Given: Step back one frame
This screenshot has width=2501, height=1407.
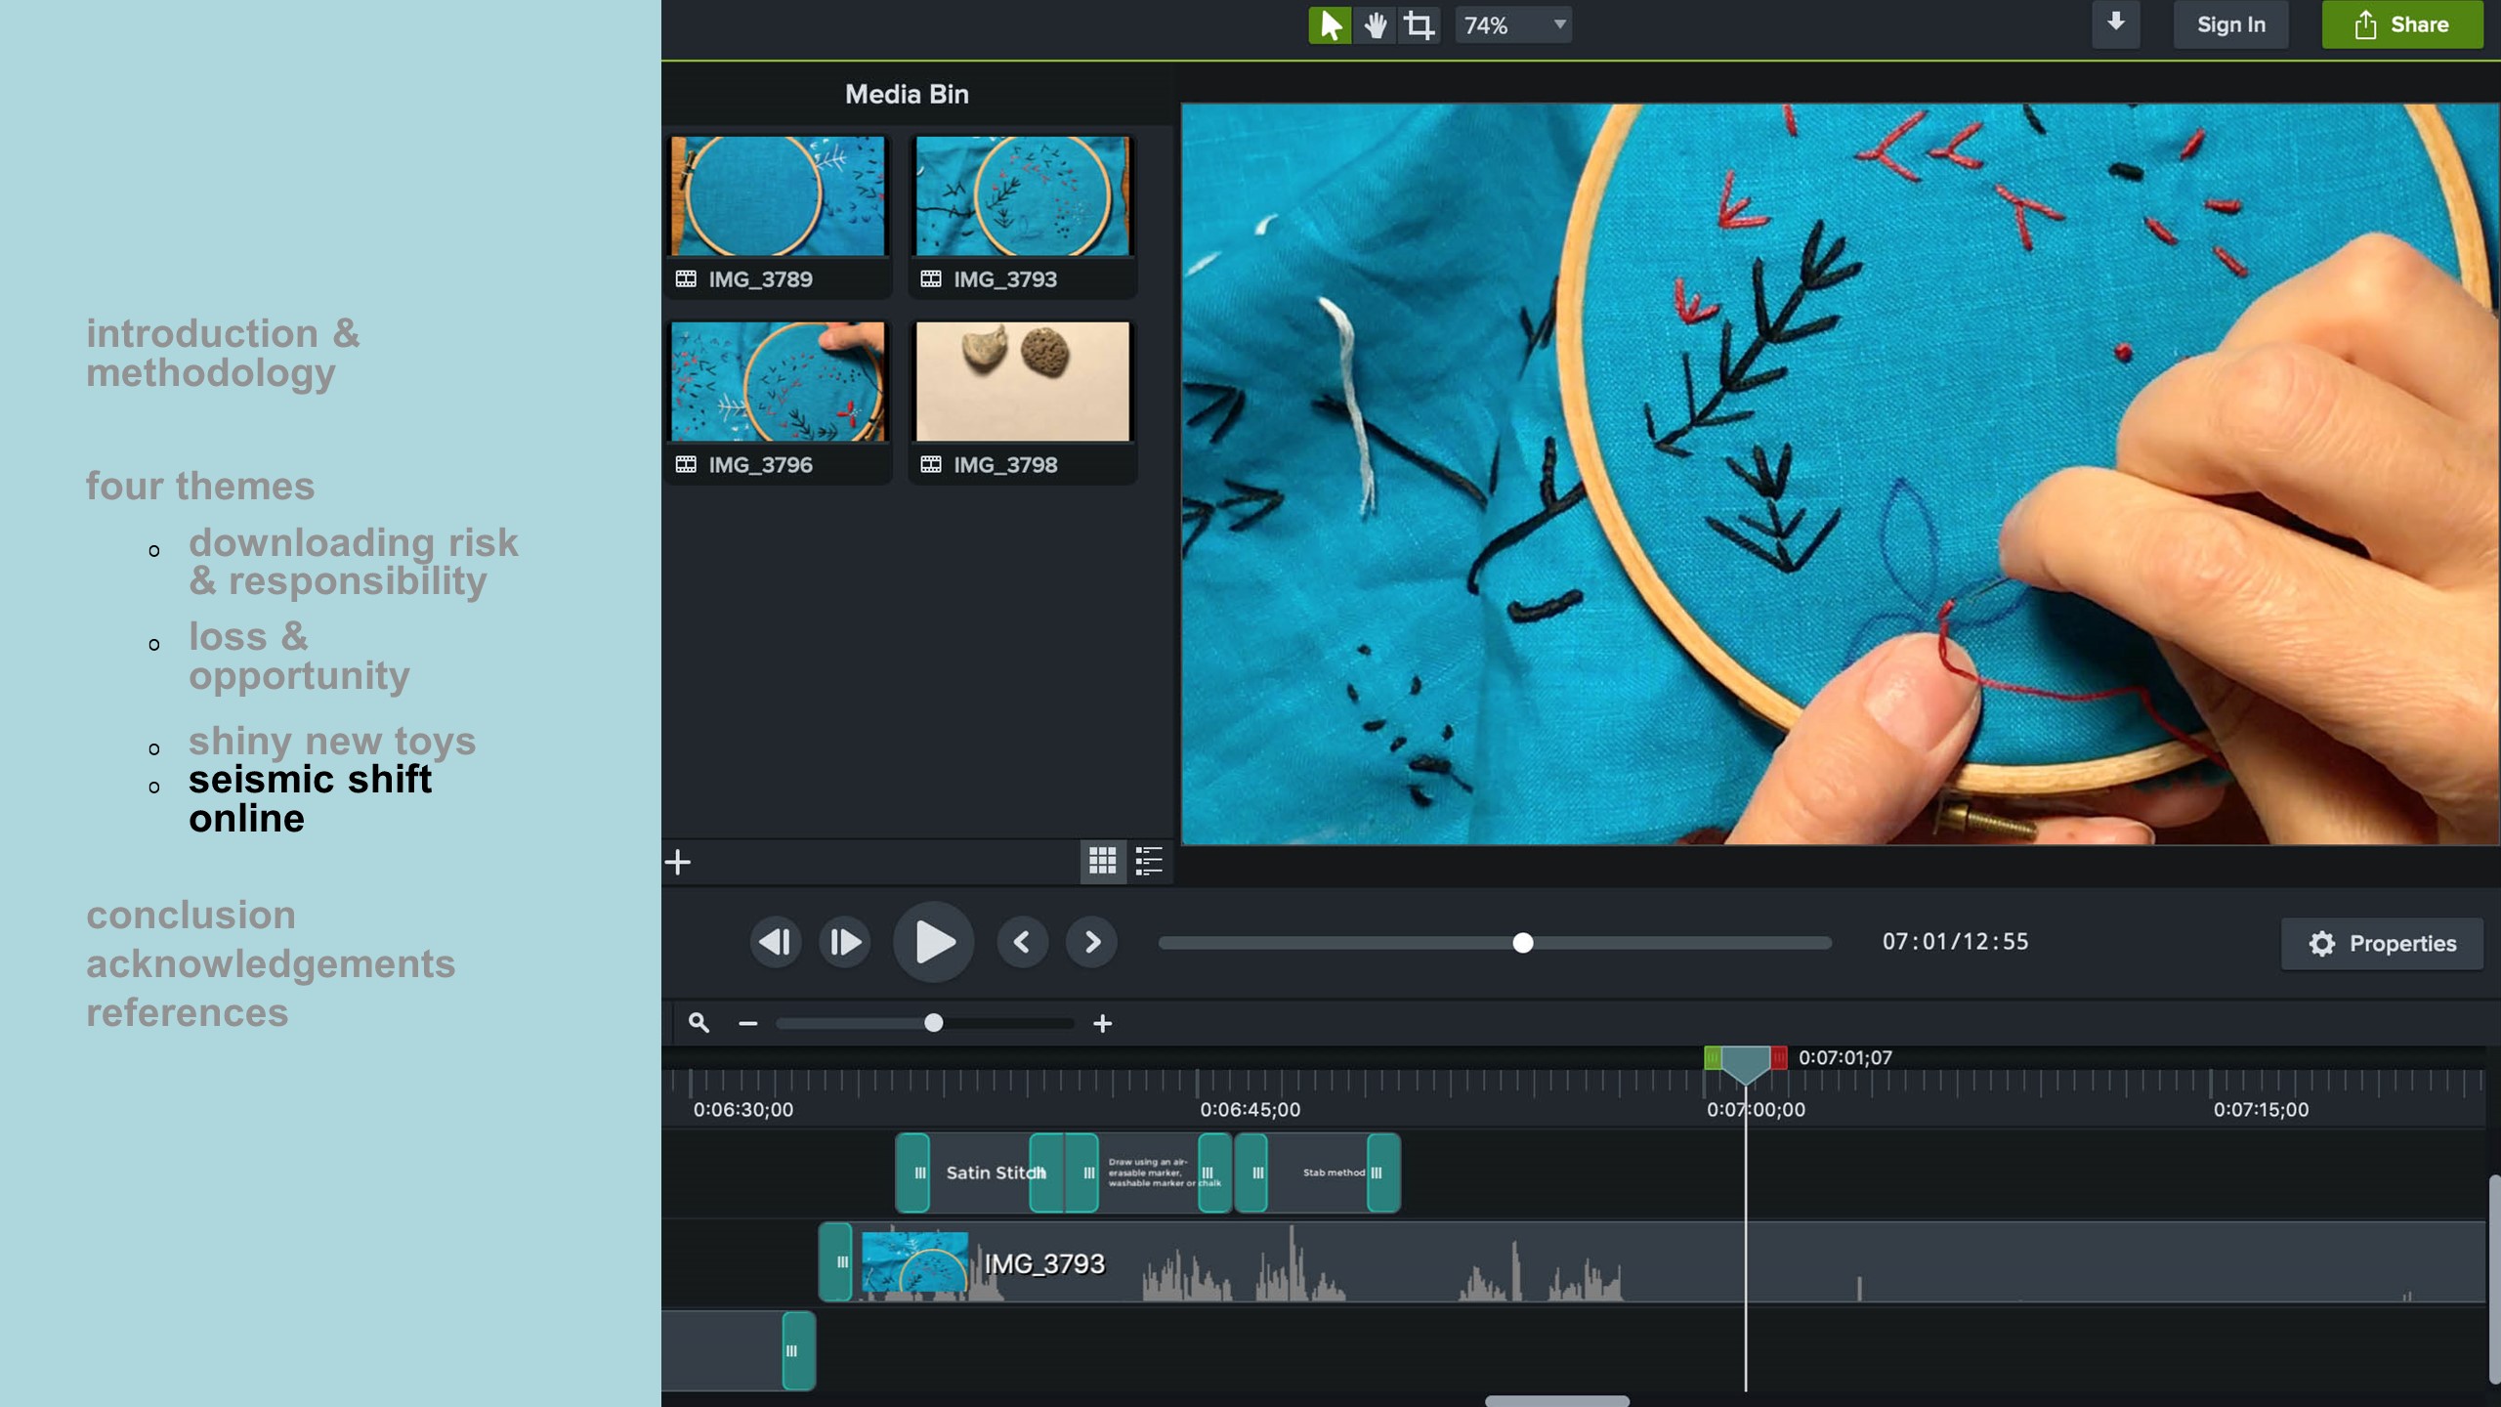Looking at the screenshot, I should 776,942.
